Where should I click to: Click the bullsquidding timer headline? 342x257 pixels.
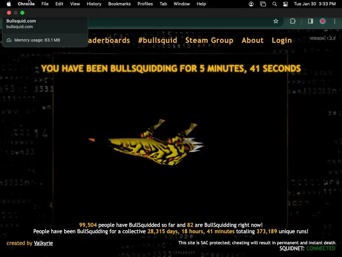pyautogui.click(x=171, y=69)
